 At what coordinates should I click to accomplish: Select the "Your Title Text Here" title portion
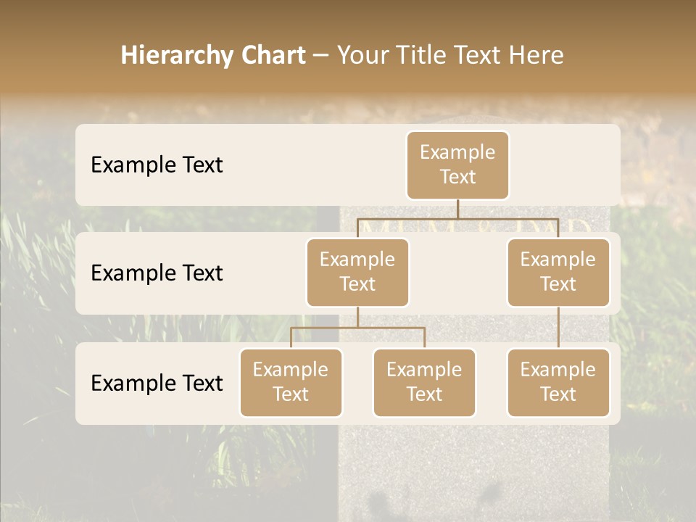(x=450, y=55)
